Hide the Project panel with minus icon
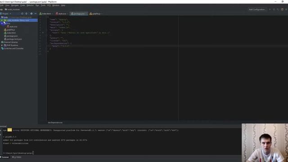This screenshot has height=162, width=288. 36,13
